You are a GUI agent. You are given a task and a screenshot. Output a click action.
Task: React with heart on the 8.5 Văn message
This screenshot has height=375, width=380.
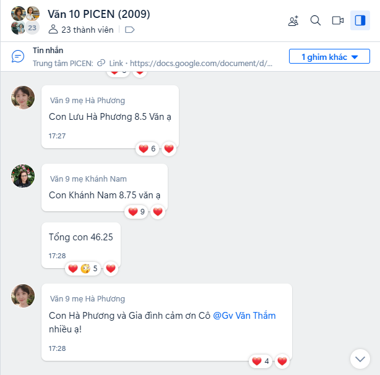pyautogui.click(x=169, y=149)
